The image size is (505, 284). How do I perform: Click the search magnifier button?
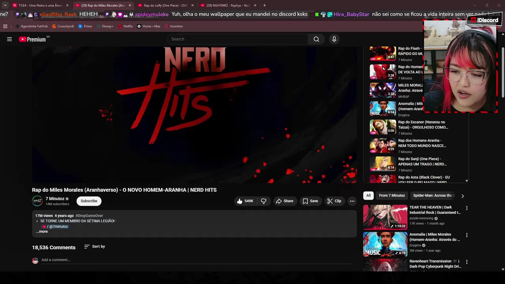coord(316,39)
